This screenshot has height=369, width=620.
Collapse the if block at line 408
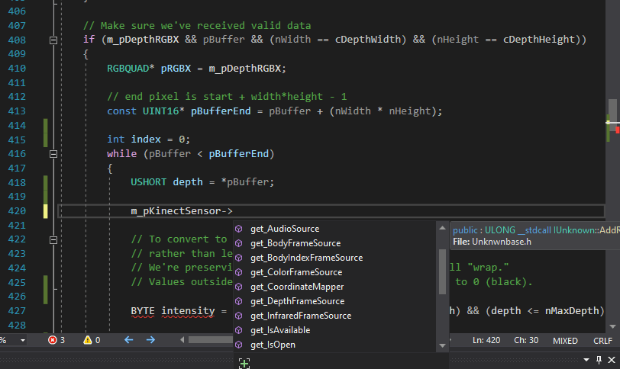(53, 40)
